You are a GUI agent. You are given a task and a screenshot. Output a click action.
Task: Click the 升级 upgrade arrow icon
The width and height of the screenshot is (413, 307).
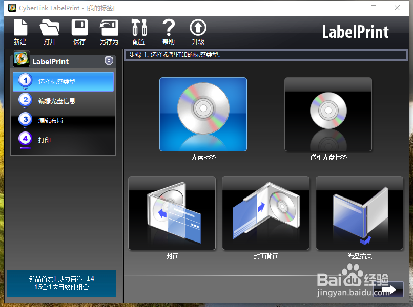(x=198, y=32)
